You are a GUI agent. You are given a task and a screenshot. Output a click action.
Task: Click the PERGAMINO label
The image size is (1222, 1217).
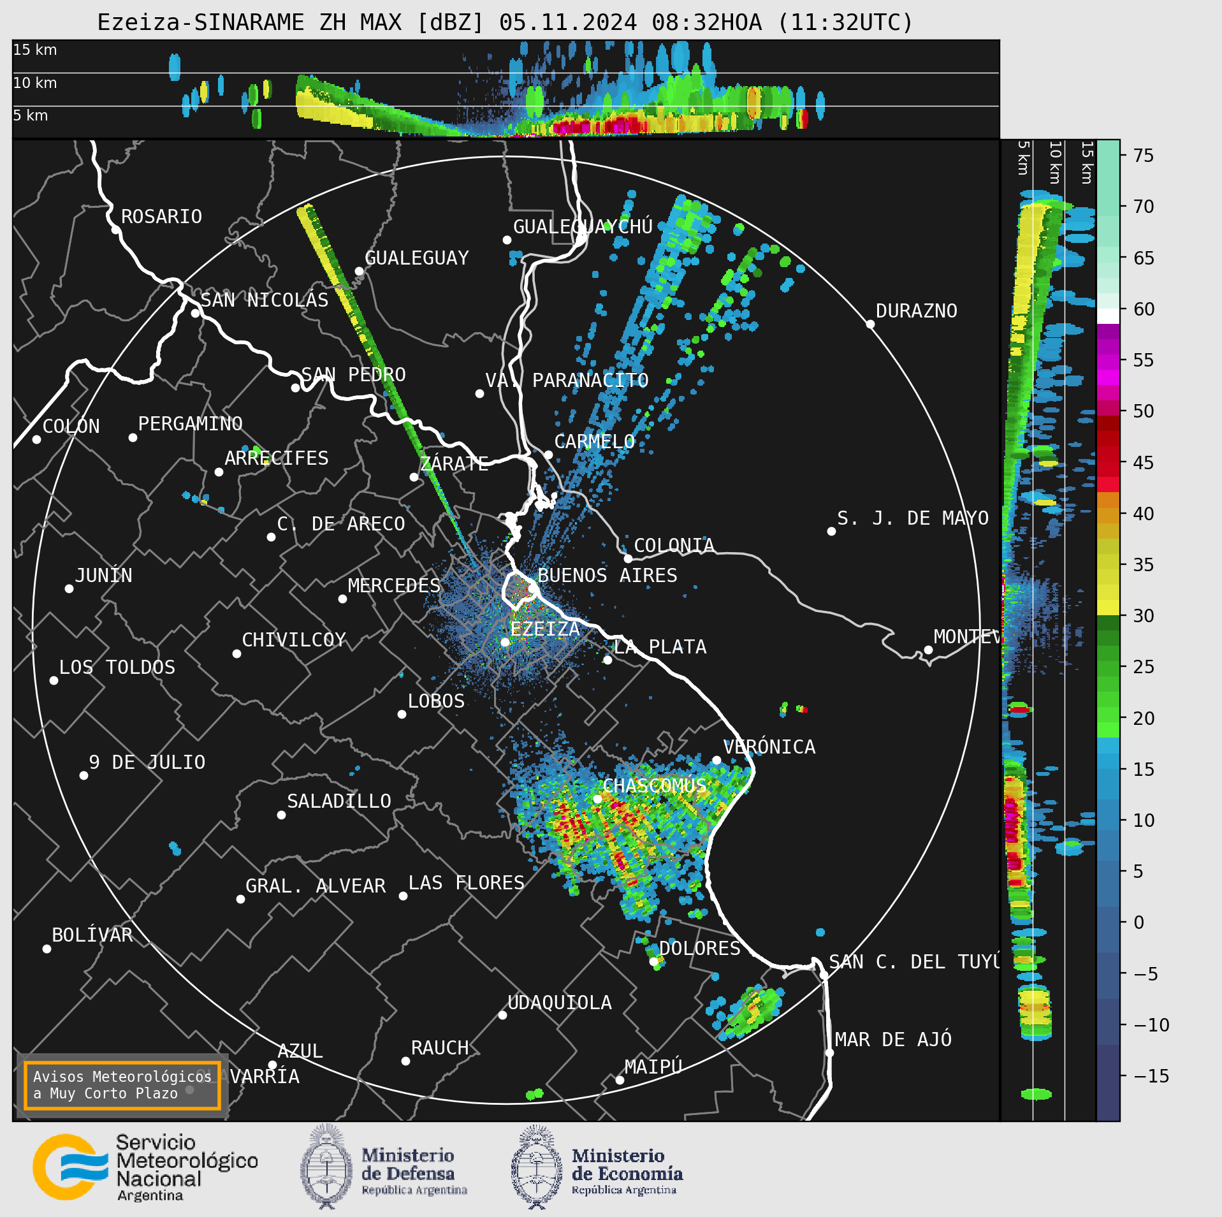[x=190, y=424]
